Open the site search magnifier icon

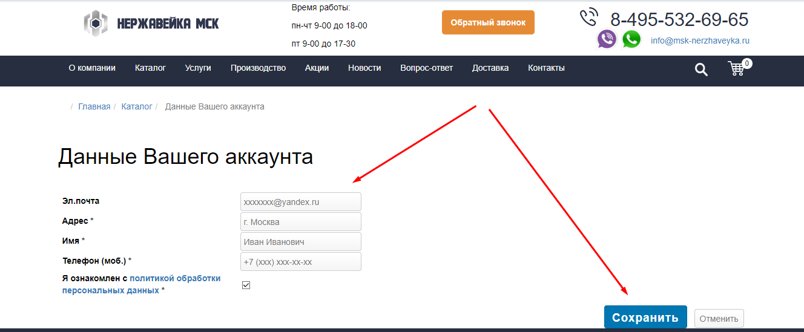pos(701,70)
